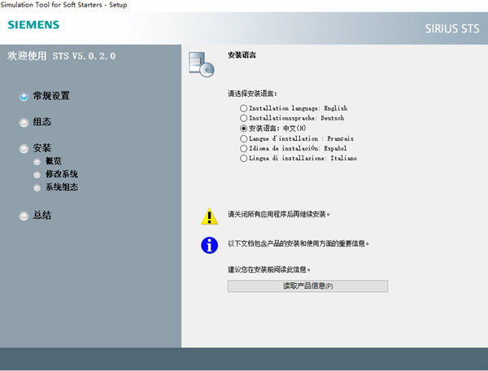The width and height of the screenshot is (488, 371).
Task: Select the 安装 step in sidebar
Action: 36,148
